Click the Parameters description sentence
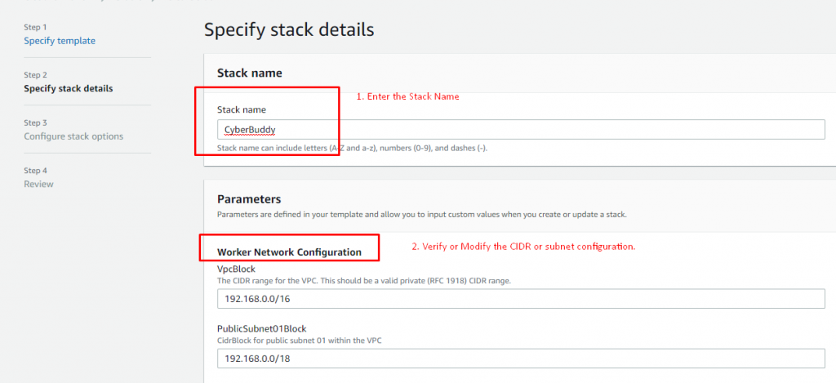836x383 pixels. [424, 215]
